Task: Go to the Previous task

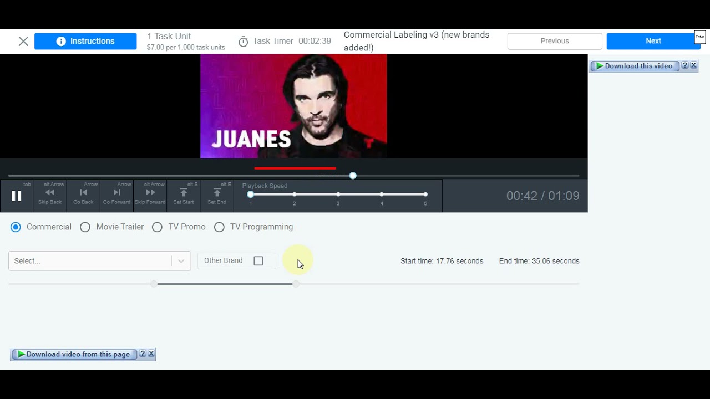Action: 555,41
